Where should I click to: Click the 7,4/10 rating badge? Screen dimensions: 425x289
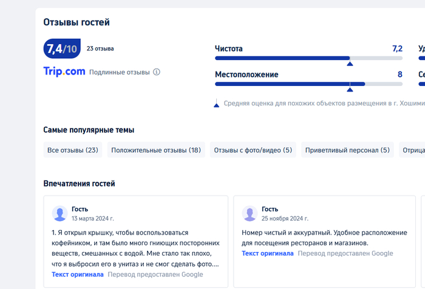(62, 49)
